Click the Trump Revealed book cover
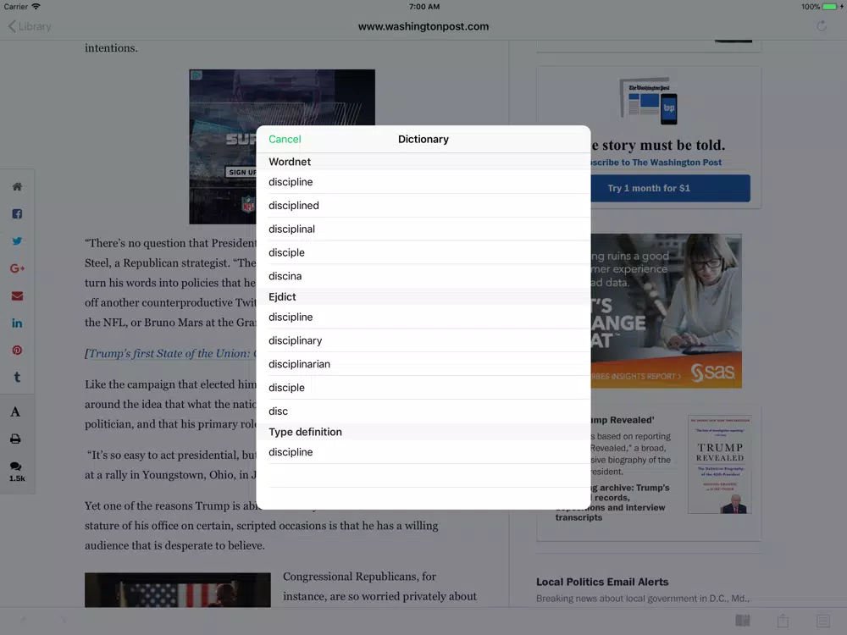The width and height of the screenshot is (847, 635). pos(719,464)
